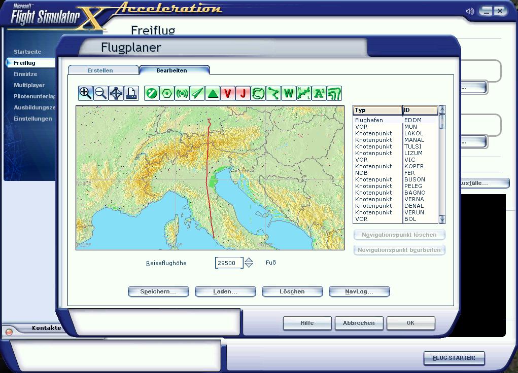
Task: Select the VOR VIC waypoint row
Action: pyautogui.click(x=395, y=160)
